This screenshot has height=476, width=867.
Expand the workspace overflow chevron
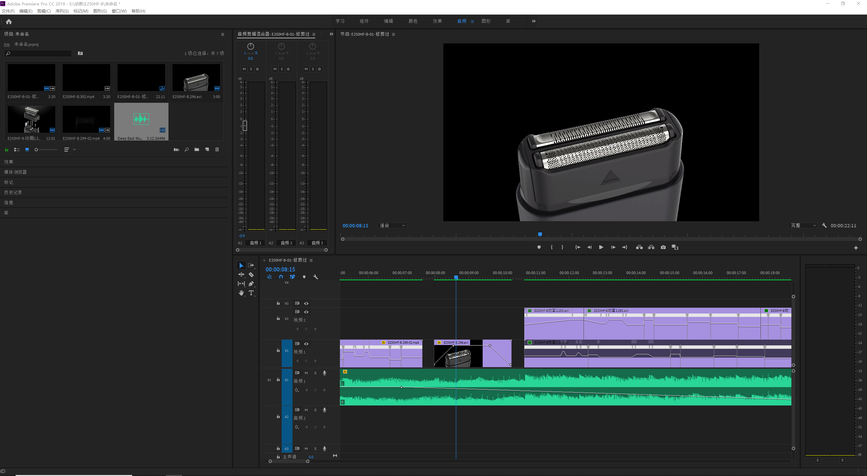coord(533,21)
